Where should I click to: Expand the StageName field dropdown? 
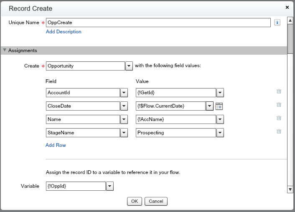(124, 133)
